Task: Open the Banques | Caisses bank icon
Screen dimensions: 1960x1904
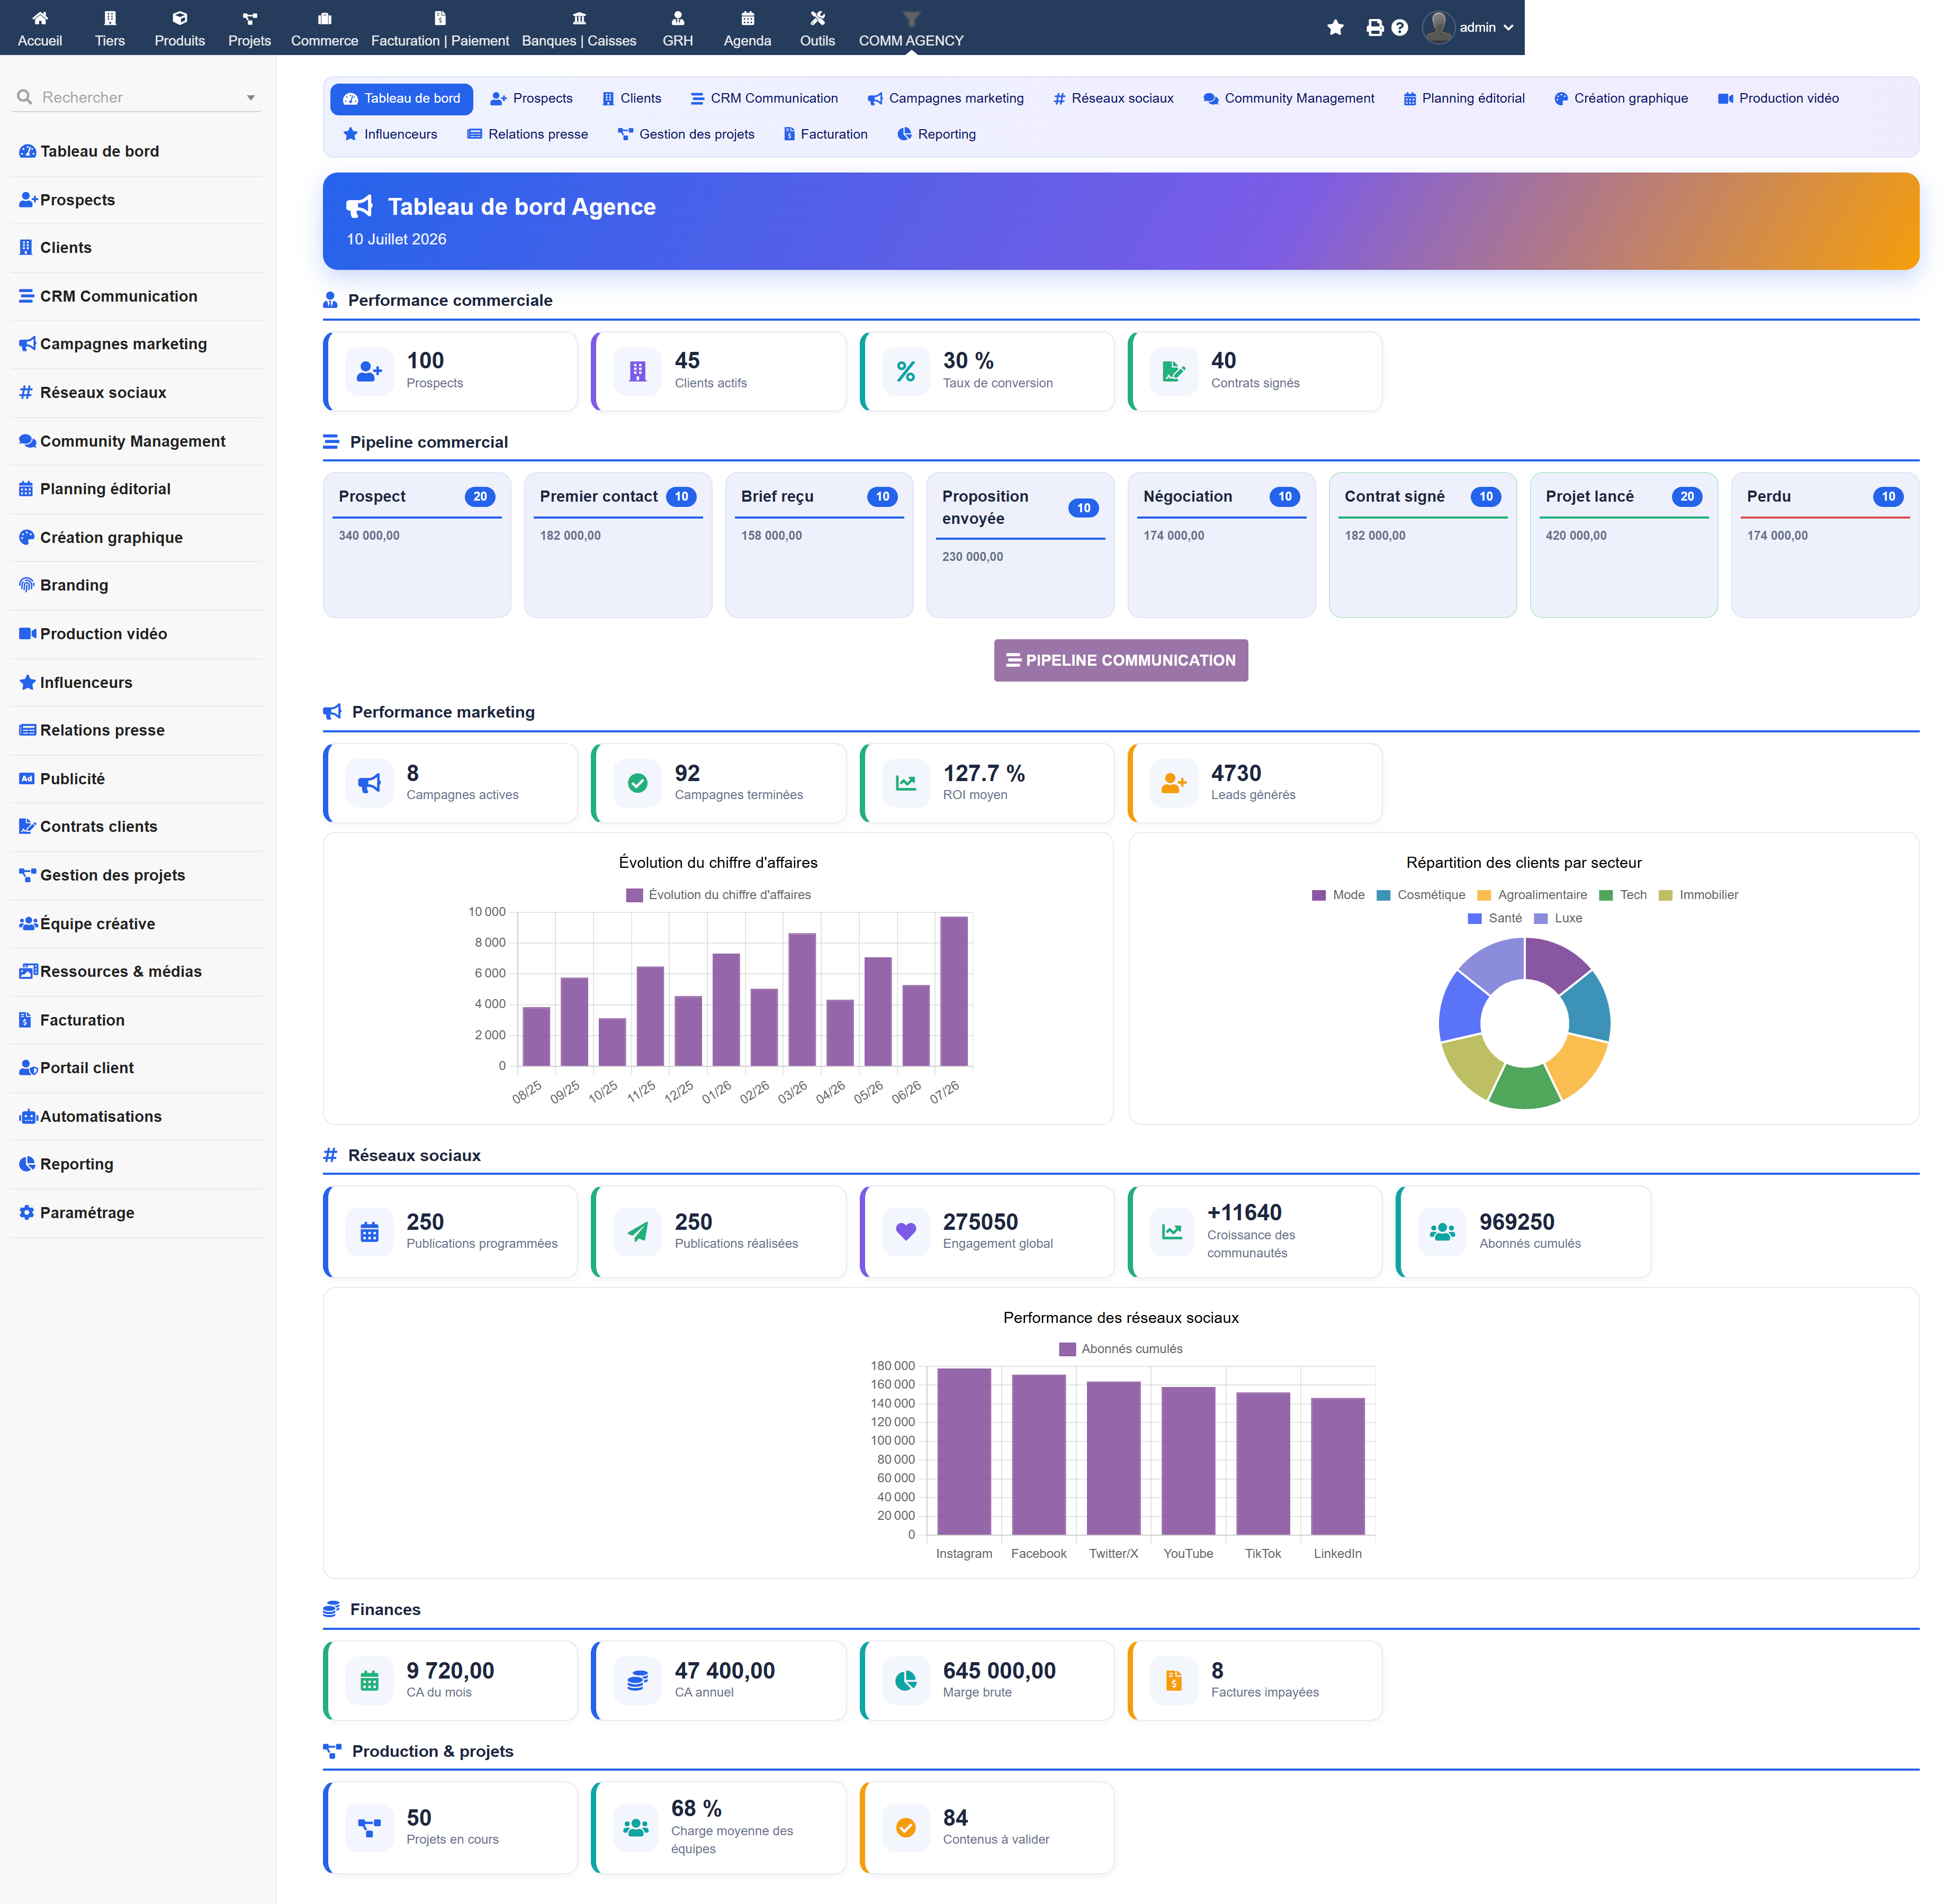Action: tap(579, 18)
